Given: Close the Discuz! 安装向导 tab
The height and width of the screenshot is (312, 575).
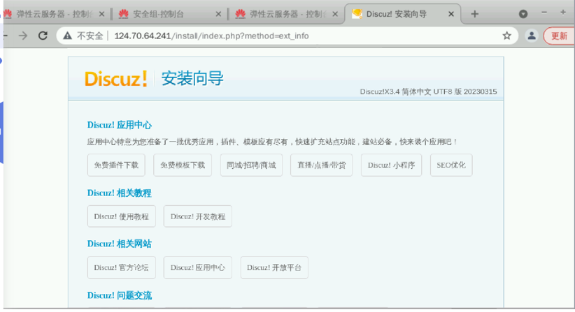Looking at the screenshot, I should pyautogui.click(x=452, y=14).
